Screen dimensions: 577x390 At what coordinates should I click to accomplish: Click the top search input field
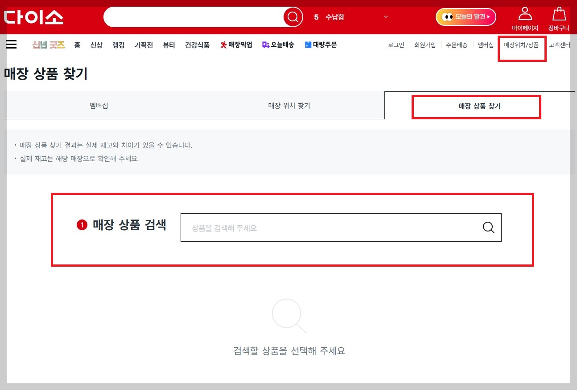click(x=194, y=17)
